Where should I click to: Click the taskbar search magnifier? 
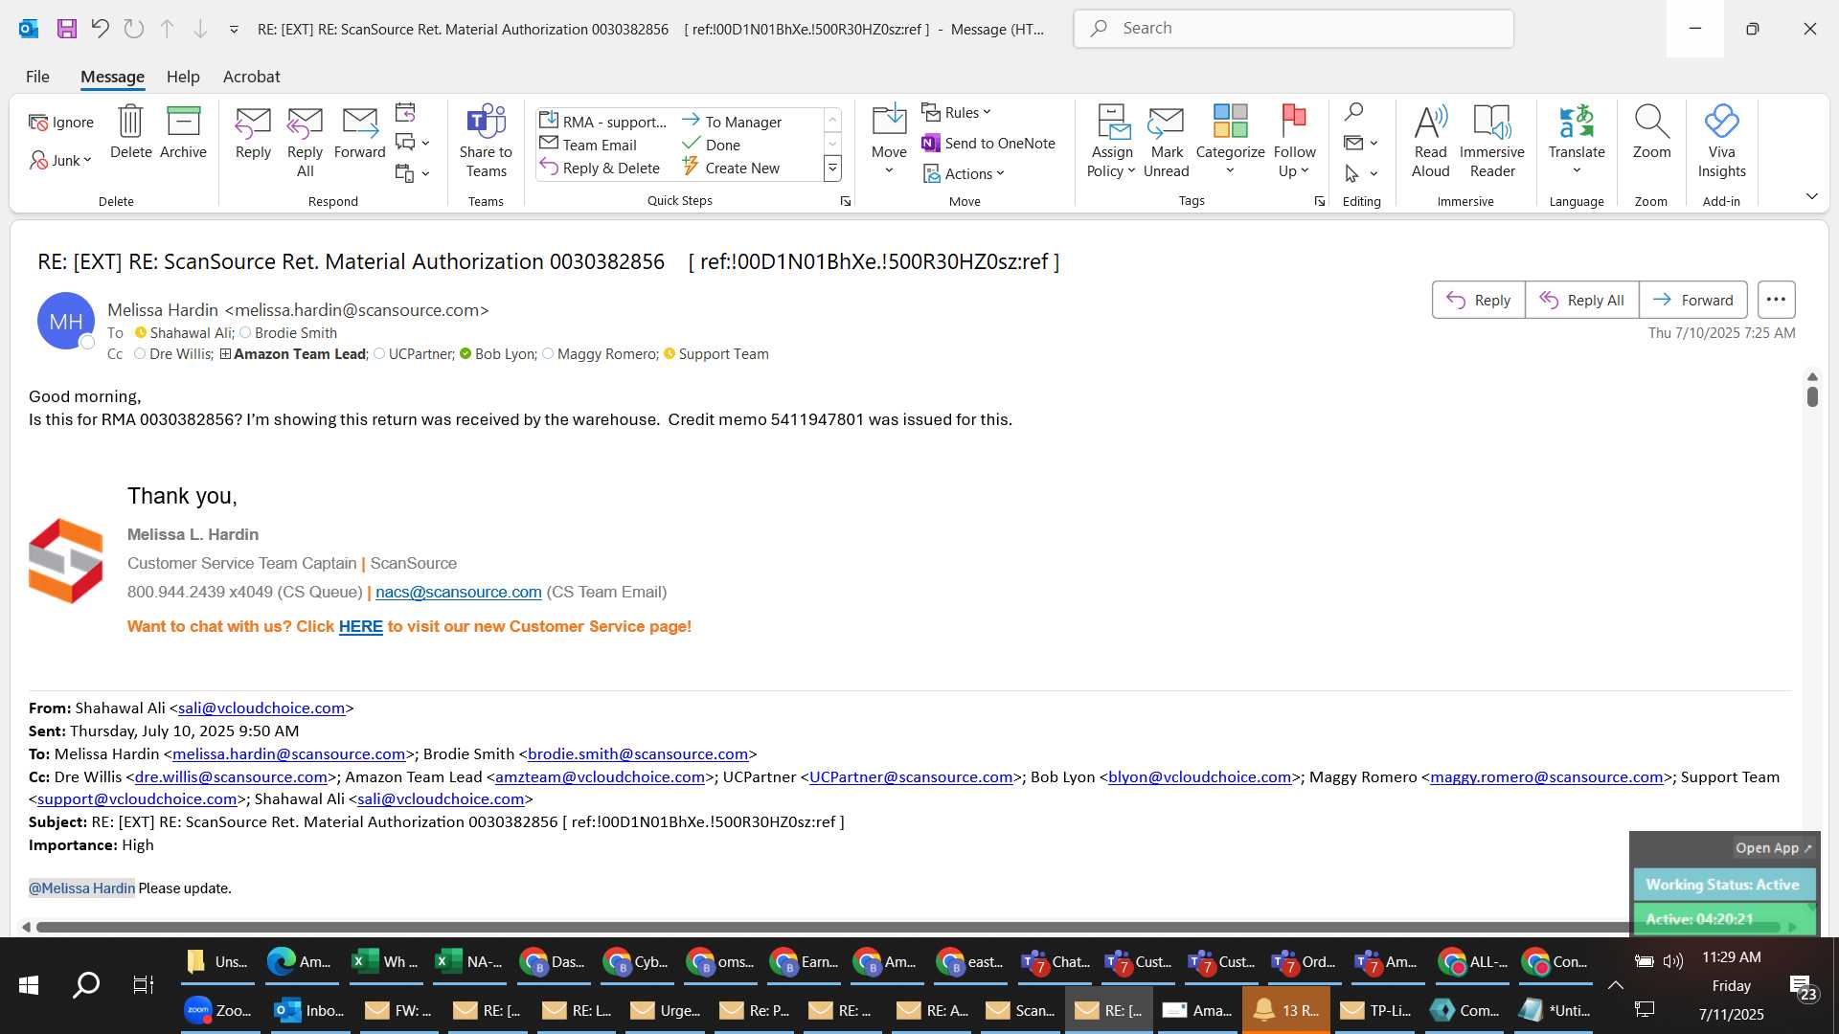click(86, 985)
